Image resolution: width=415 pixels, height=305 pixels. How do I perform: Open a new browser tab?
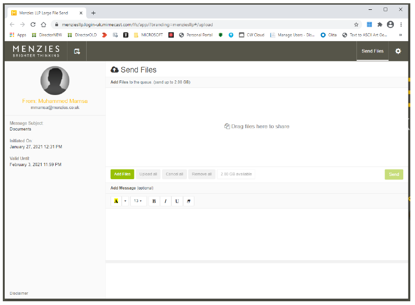pos(93,13)
